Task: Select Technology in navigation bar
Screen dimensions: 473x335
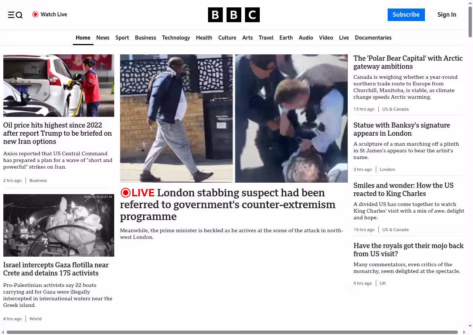Action: (x=176, y=38)
